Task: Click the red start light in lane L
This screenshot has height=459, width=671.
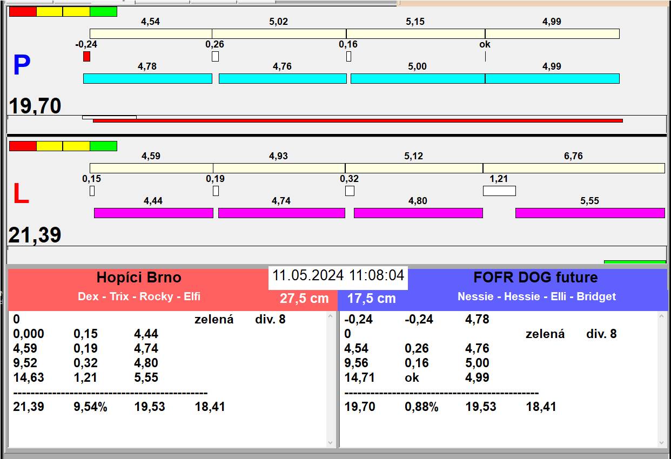Action: click(x=23, y=146)
